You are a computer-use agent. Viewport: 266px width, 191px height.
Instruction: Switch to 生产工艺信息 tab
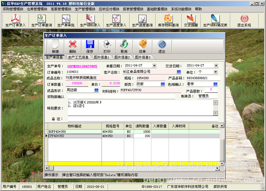click(x=78, y=57)
